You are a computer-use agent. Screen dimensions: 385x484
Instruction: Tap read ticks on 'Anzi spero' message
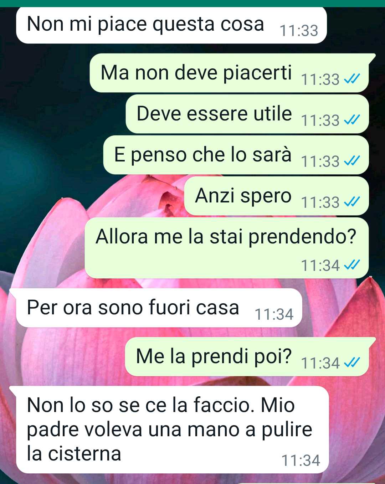(x=352, y=202)
